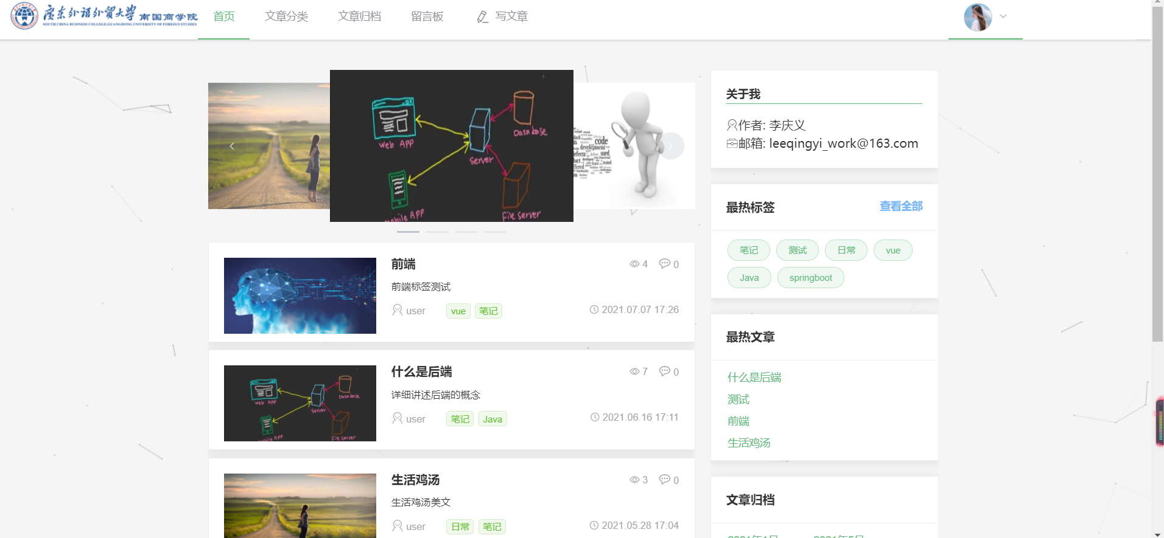The image size is (1164, 538).
Task: Click user icon in 生活鸡汤 article row
Action: (x=398, y=526)
